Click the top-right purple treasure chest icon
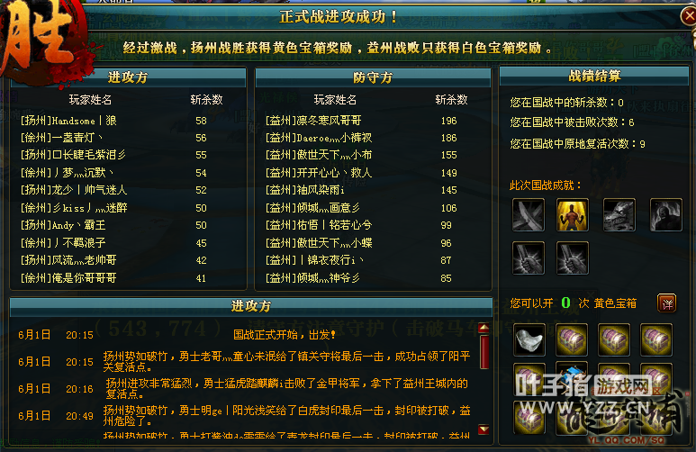 (x=656, y=340)
